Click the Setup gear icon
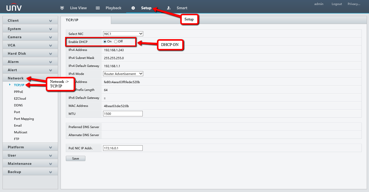Image resolution: width=369 pixels, height=192 pixels. click(133, 8)
